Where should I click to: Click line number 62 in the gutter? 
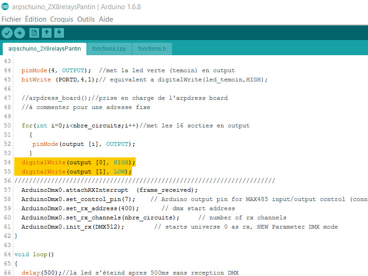[x=7, y=236]
